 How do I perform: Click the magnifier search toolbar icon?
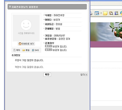[x=111, y=13]
